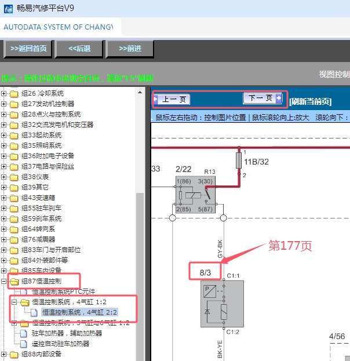350x361 pixels.
Task: Click folder icon of 组43变速箱
Action: tap(14, 198)
